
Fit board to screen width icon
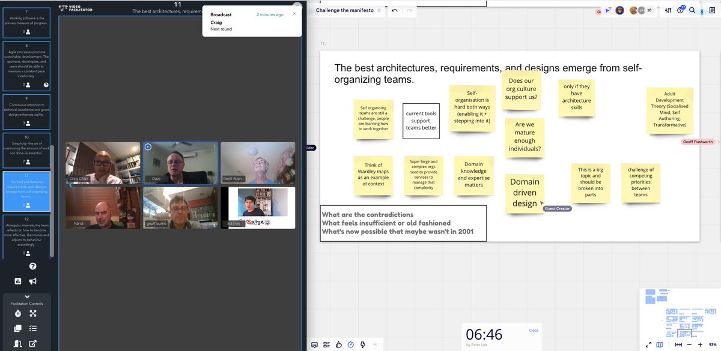pos(678,344)
